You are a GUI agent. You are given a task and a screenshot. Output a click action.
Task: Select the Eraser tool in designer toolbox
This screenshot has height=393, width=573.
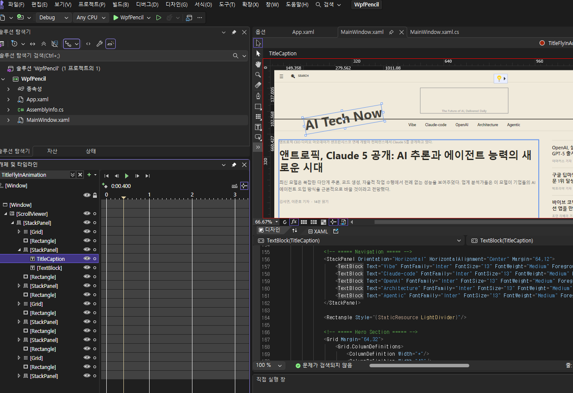coord(258,85)
